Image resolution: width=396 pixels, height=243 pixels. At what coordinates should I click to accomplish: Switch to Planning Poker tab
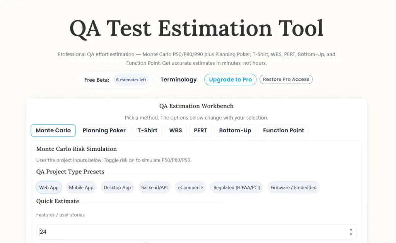click(104, 130)
